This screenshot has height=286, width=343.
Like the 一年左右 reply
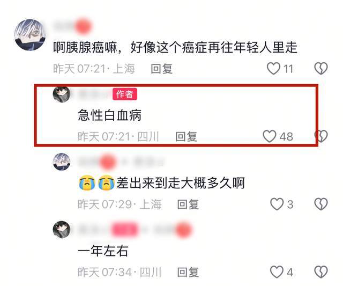click(x=277, y=272)
